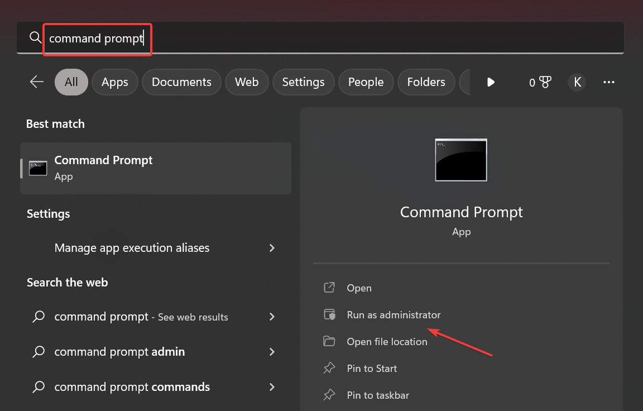The image size is (643, 411).
Task: Expand the command prompt commands suggestion chevron
Action: [x=272, y=387]
